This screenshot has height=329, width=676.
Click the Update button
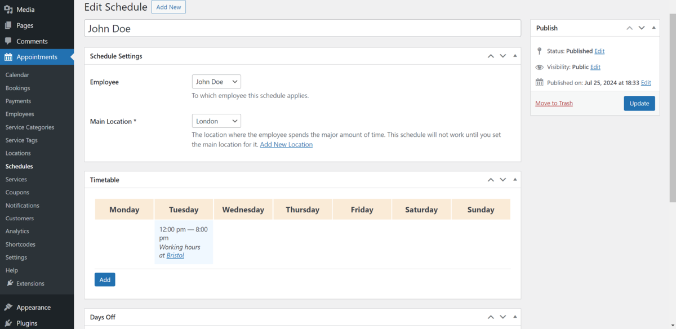639,103
